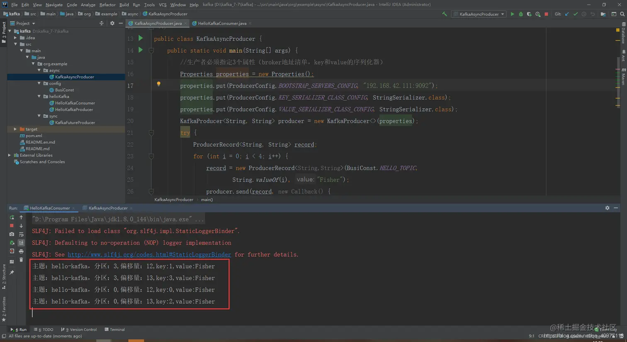Select pom.xml in project tree

(34, 136)
